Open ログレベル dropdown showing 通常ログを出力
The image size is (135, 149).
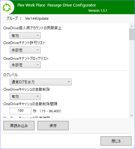click(41, 82)
